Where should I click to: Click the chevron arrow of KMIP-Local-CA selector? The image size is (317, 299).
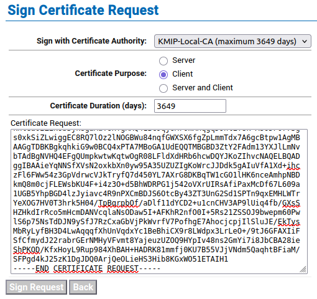(x=305, y=41)
